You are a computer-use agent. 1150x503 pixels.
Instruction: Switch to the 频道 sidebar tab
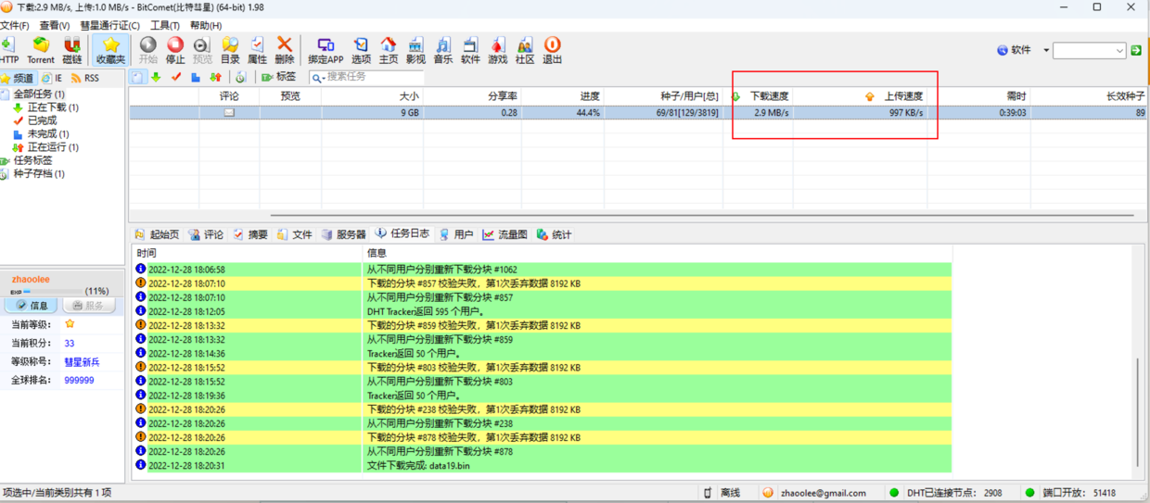18,78
